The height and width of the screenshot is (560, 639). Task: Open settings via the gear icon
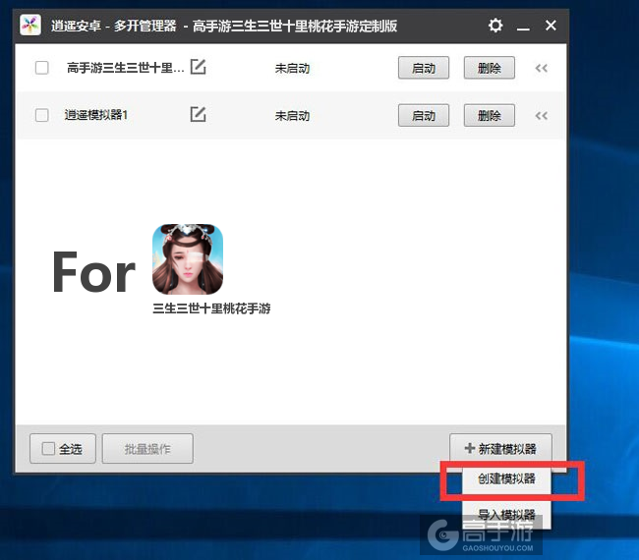(495, 26)
